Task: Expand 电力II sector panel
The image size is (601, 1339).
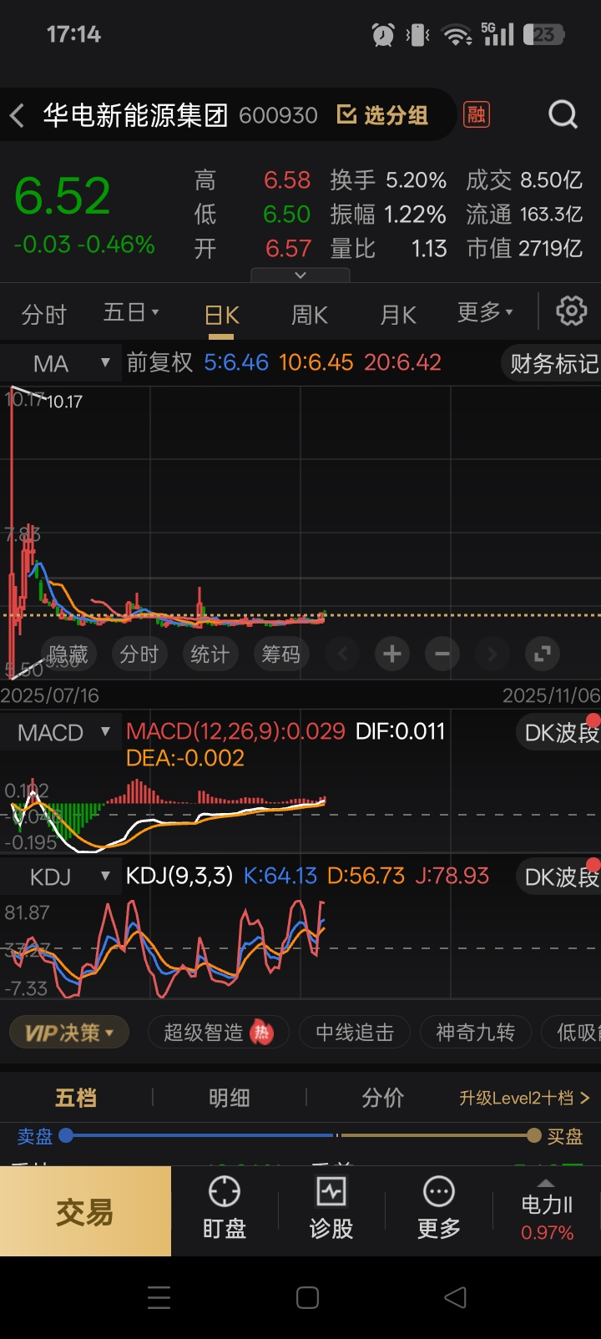Action: (x=547, y=1209)
